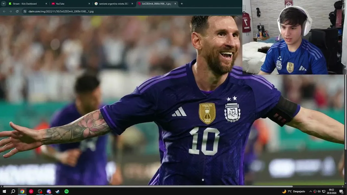This screenshot has height=195, width=347.
Task: View site information for clarin.com
Action: coord(25,11)
